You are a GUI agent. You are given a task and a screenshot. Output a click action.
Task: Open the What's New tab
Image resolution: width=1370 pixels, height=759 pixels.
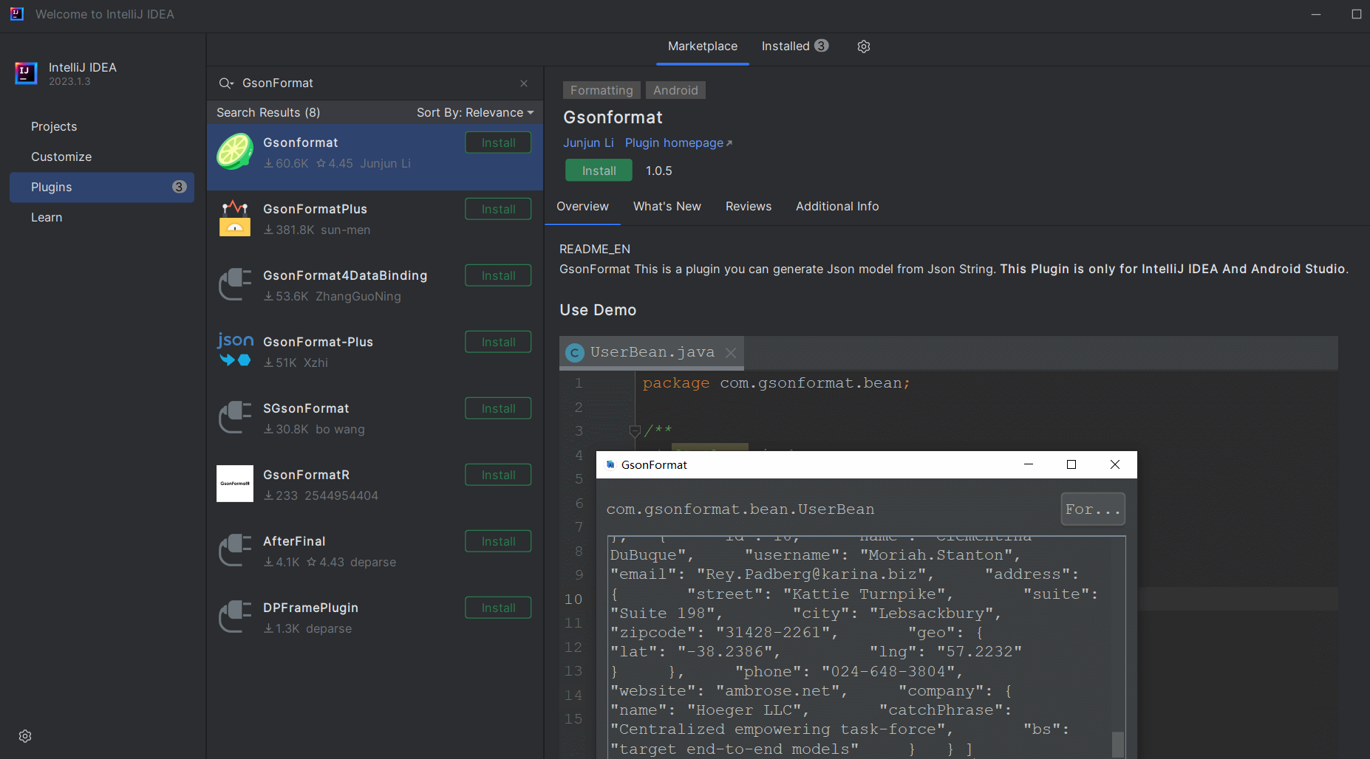(x=667, y=207)
